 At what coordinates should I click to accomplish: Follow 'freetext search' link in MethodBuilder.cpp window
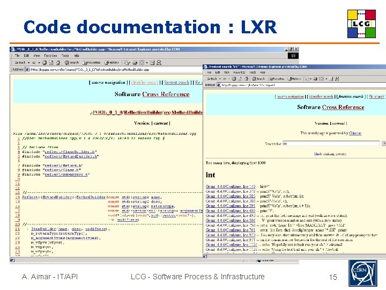point(177,82)
